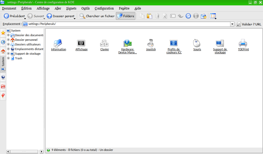The height and width of the screenshot is (154, 263).
Task: Open Clavier keyboard settings
Action: pyautogui.click(x=105, y=43)
